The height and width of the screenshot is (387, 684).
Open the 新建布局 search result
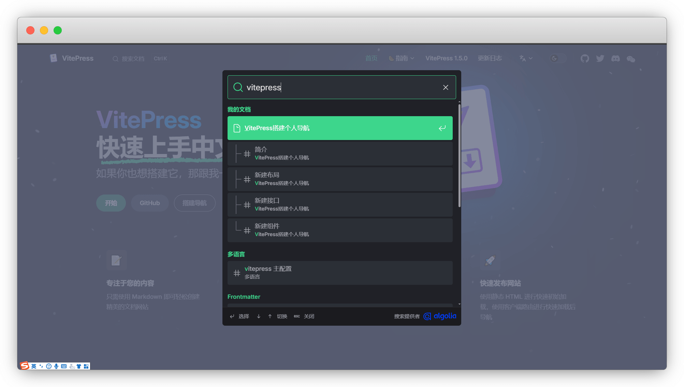tap(340, 179)
